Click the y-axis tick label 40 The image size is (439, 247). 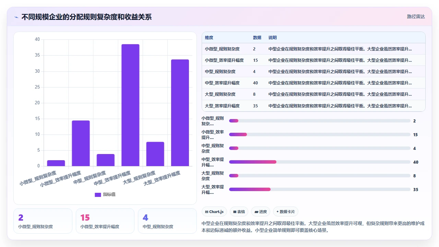click(37, 39)
